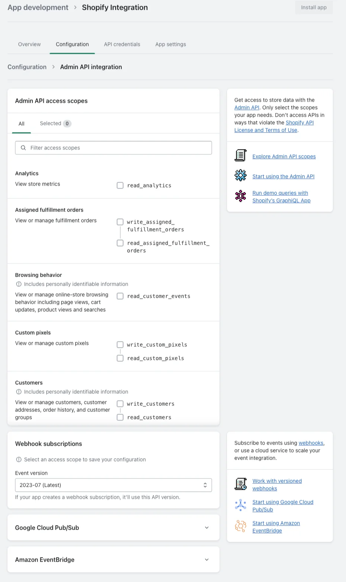Tick the read_customer_events checkbox
The image size is (346, 582).
[120, 296]
